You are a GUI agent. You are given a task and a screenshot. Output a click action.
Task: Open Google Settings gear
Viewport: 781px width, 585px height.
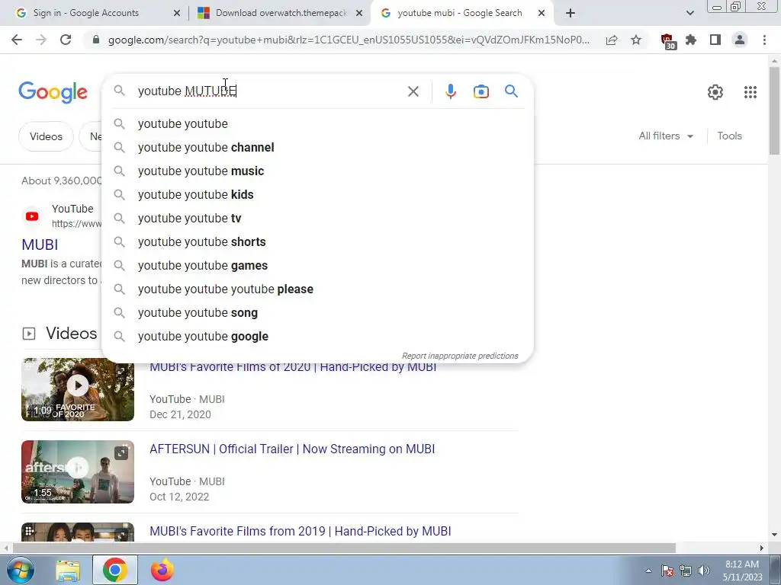(715, 91)
